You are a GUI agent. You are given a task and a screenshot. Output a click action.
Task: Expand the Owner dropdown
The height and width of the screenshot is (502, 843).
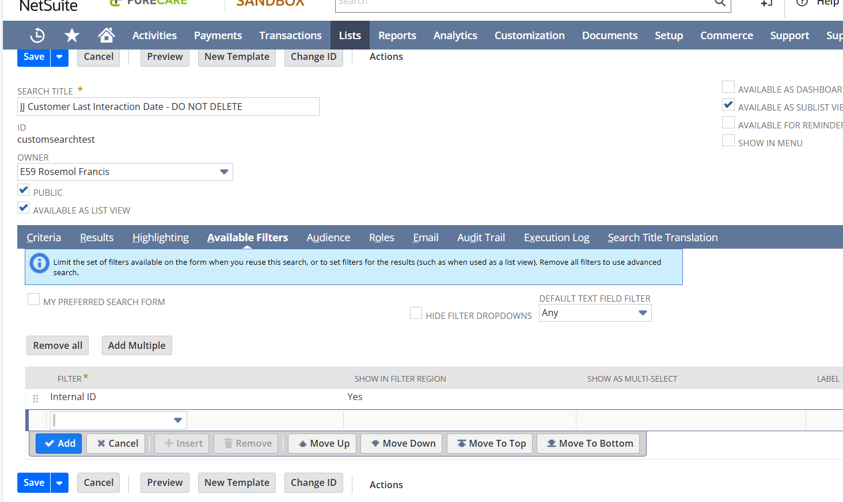tap(224, 172)
